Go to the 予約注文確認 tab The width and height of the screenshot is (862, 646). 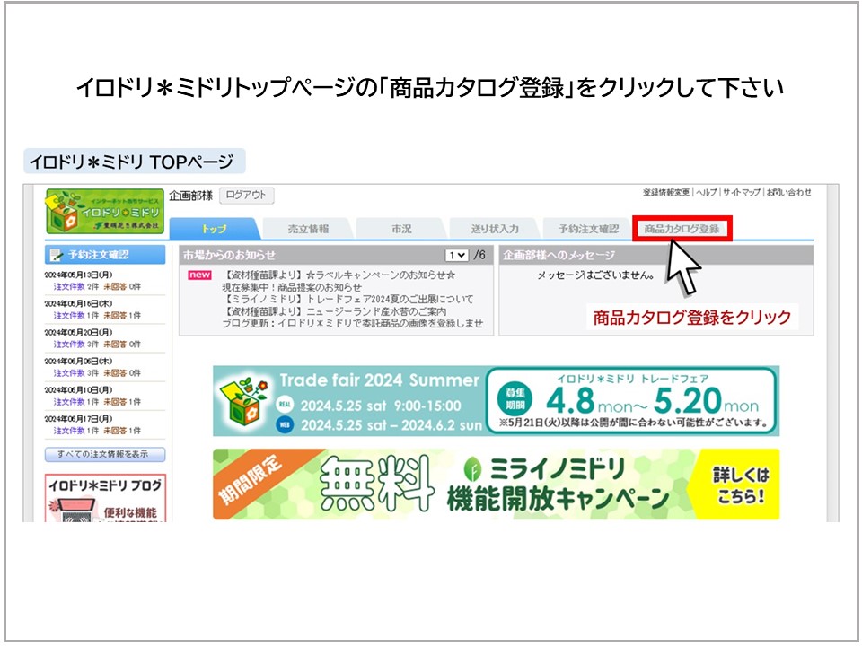pyautogui.click(x=588, y=229)
